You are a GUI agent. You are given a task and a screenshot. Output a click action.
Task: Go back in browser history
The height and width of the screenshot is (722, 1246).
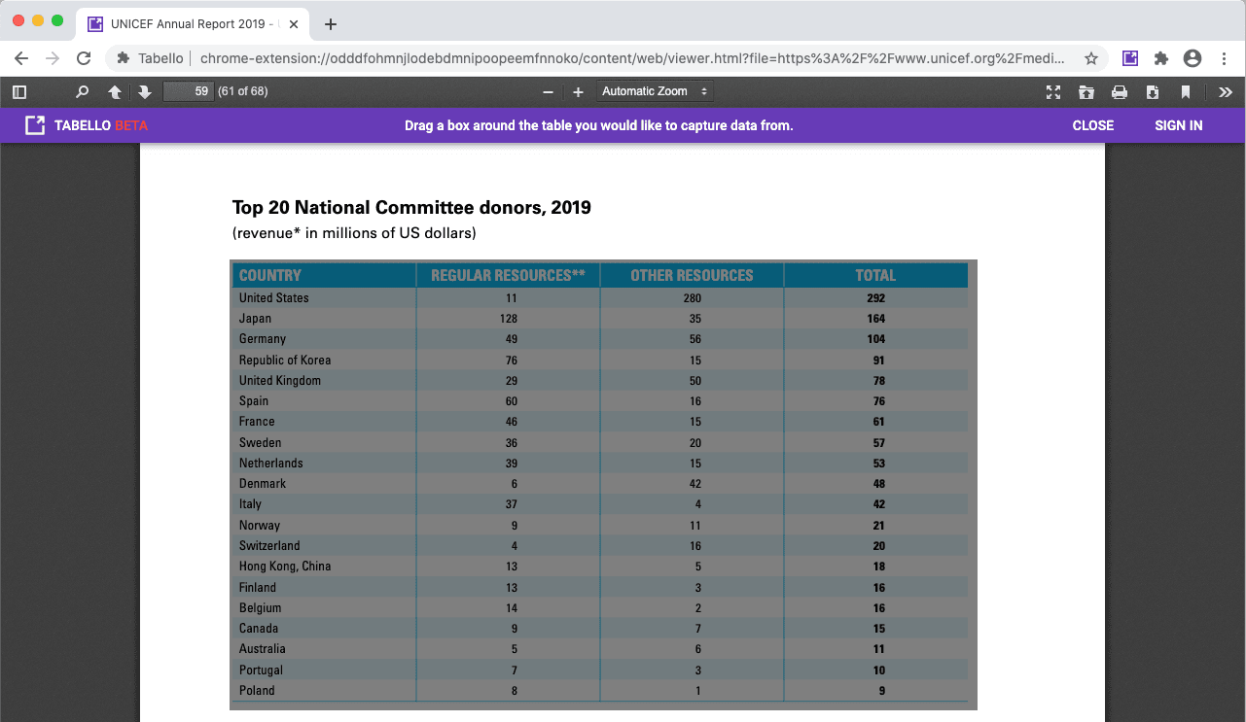[21, 58]
